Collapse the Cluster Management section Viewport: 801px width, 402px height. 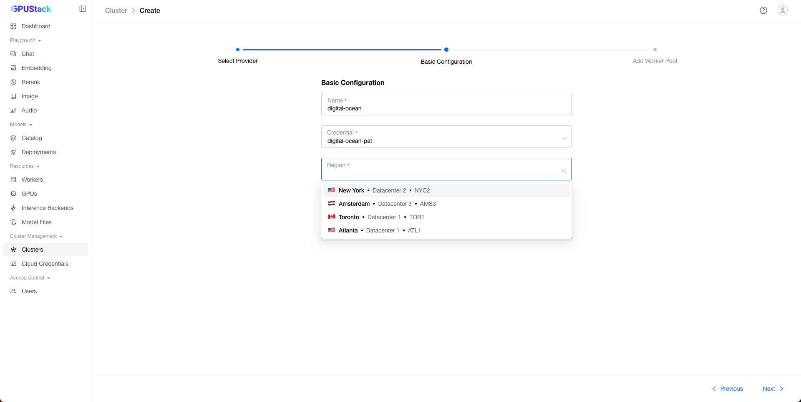36,236
